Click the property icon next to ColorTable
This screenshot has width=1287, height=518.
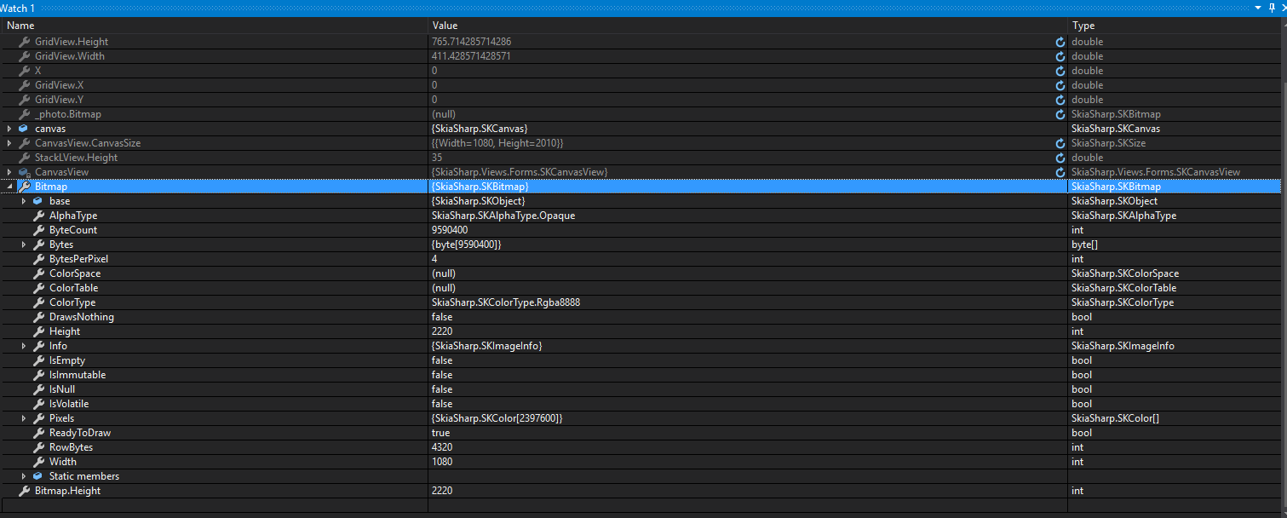(x=38, y=288)
